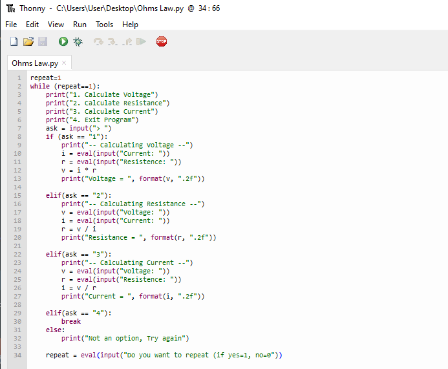Click the 'elif(ask == "2"):' line
The width and height of the screenshot is (448, 369).
79,195
